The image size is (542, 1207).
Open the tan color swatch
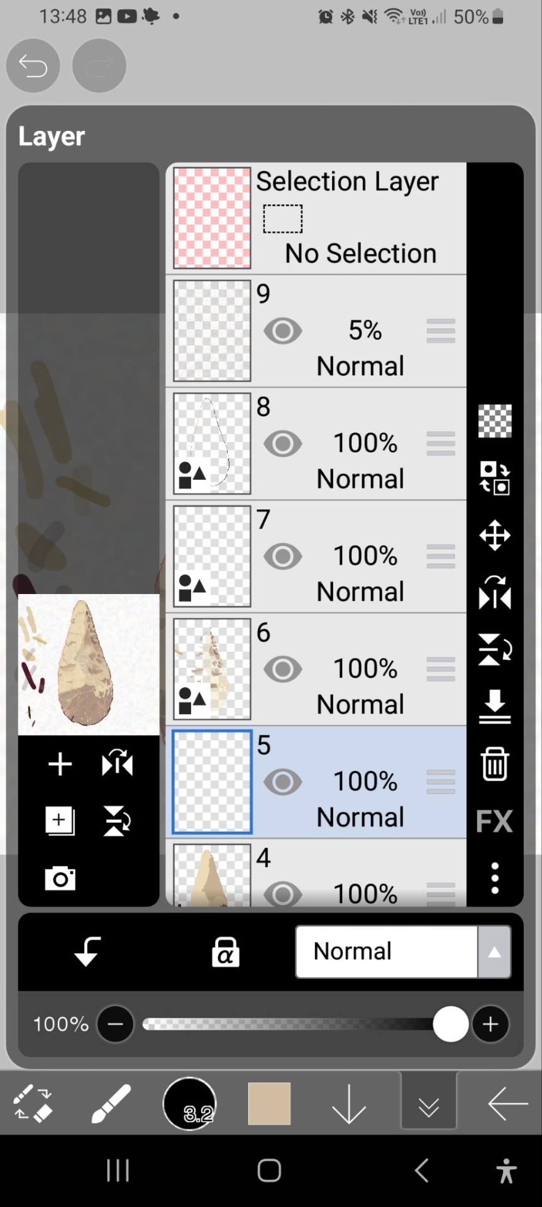click(269, 1104)
